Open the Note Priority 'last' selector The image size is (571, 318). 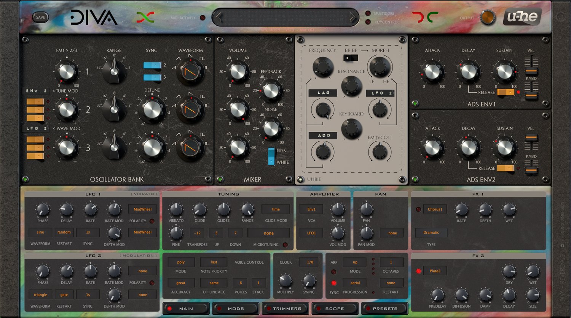point(214,262)
